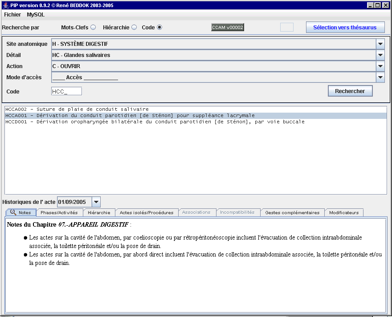The height and width of the screenshot is (317, 392).
Task: Click the CCAM v00002 version button
Action: [x=228, y=27]
